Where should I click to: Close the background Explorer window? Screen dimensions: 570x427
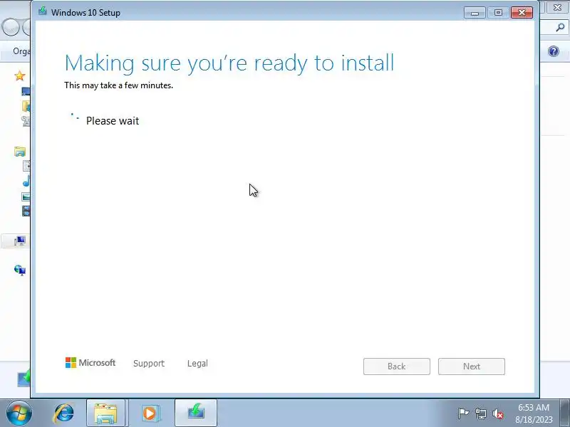[x=557, y=7]
